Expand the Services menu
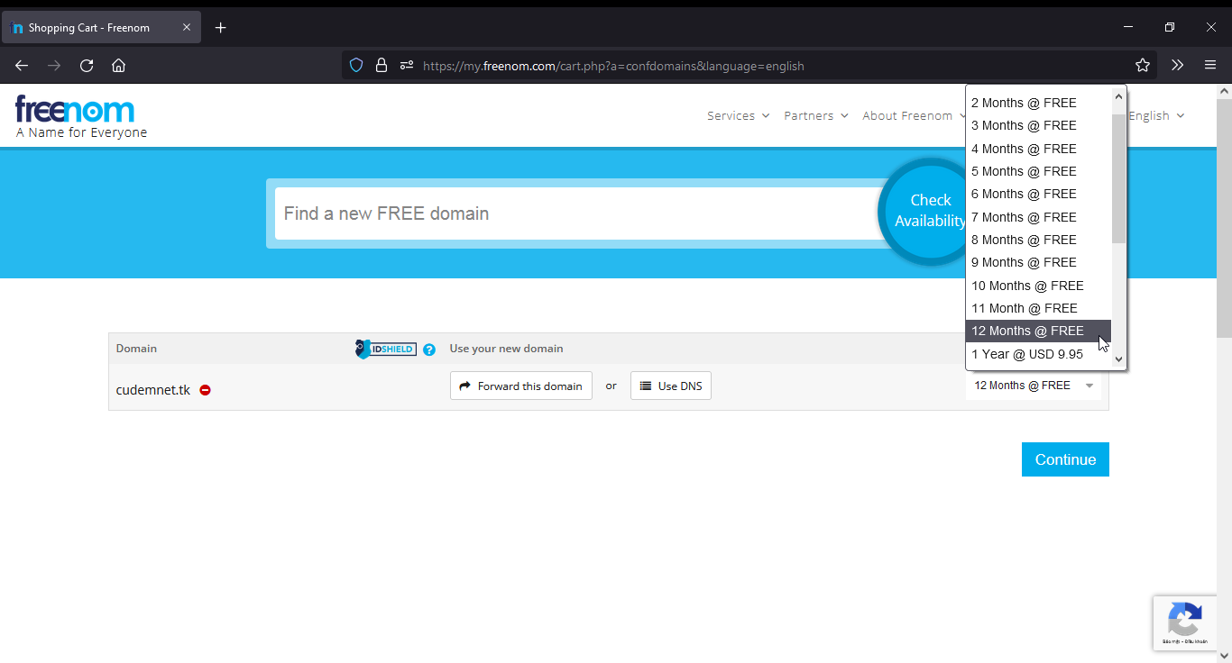The image size is (1232, 663). pos(738,115)
